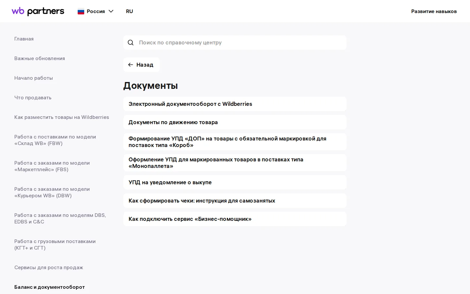
Task: Click the search magnifier icon
Action: coord(131,42)
